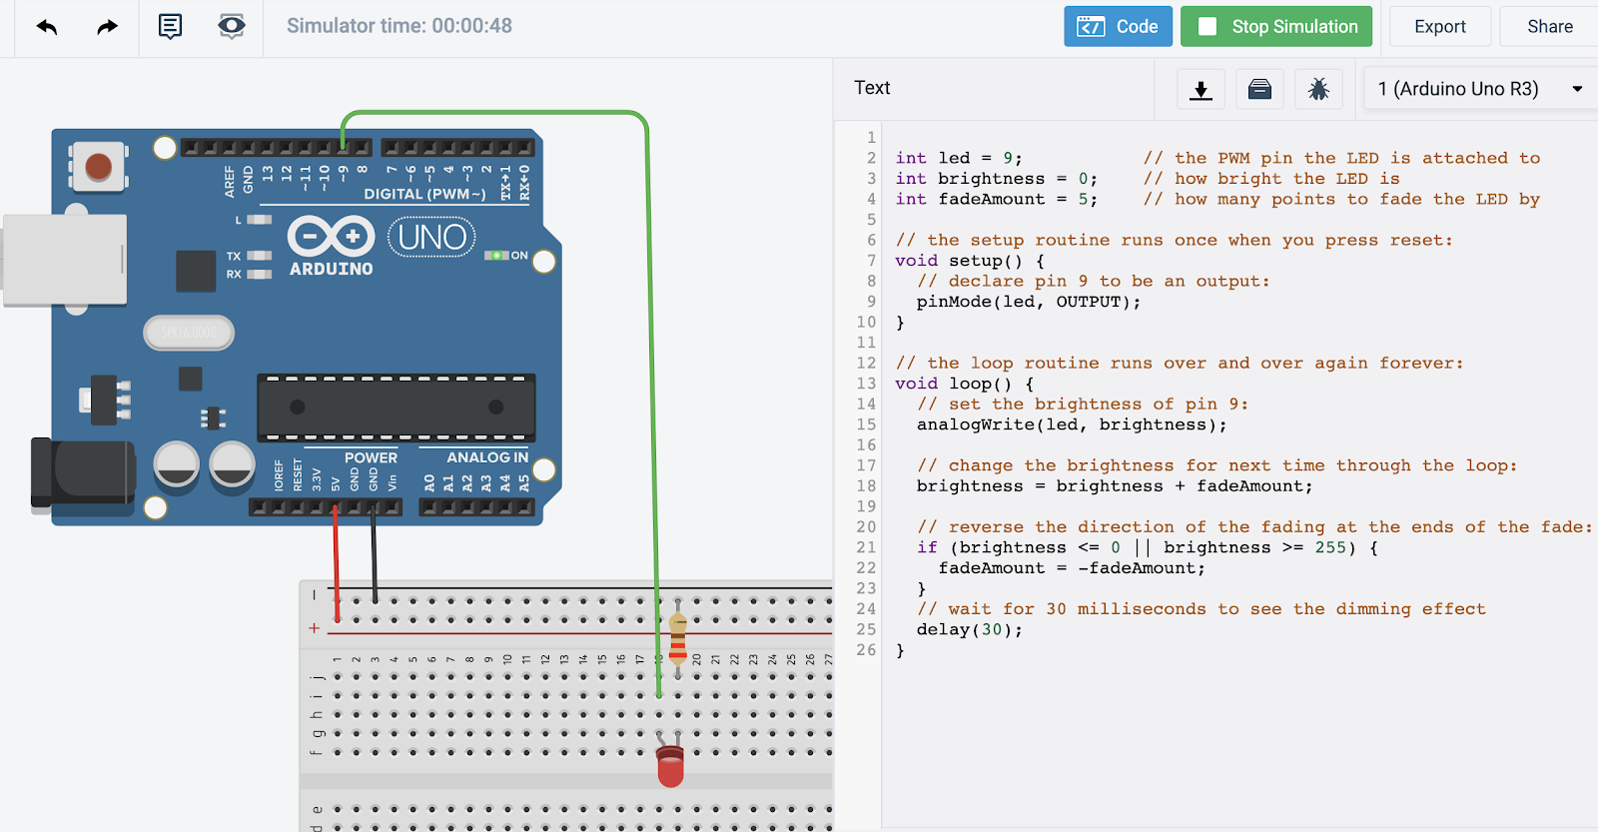Click the POWER header label on board
The image size is (1598, 832).
pyautogui.click(x=371, y=457)
